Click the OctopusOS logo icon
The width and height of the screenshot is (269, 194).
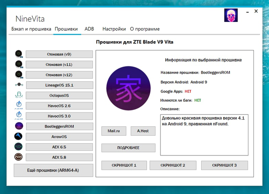tap(19, 95)
